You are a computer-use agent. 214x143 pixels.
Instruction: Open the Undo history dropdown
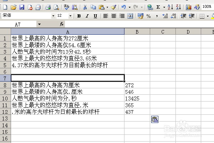pyautogui.click(x=129, y=7)
